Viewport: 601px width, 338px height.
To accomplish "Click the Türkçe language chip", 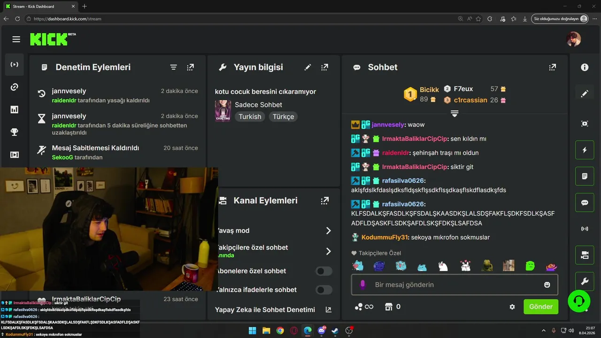I will coord(284,116).
